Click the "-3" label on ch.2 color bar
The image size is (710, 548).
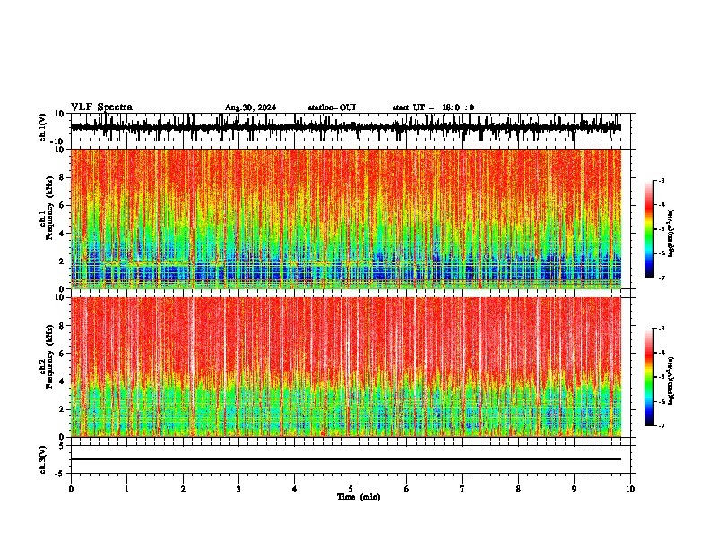(x=661, y=329)
